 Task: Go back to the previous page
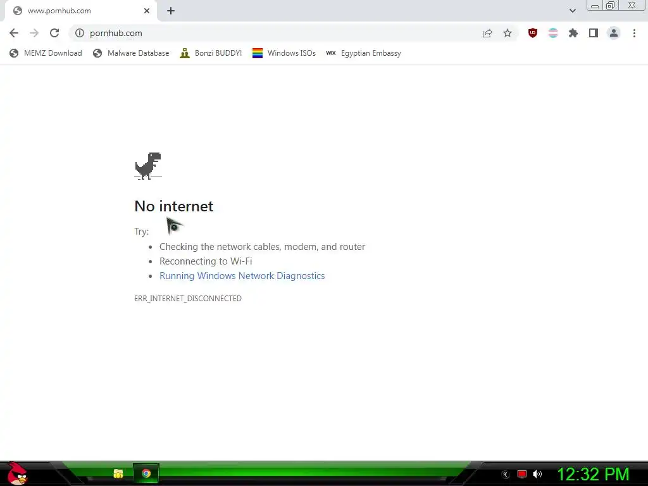pyautogui.click(x=14, y=33)
